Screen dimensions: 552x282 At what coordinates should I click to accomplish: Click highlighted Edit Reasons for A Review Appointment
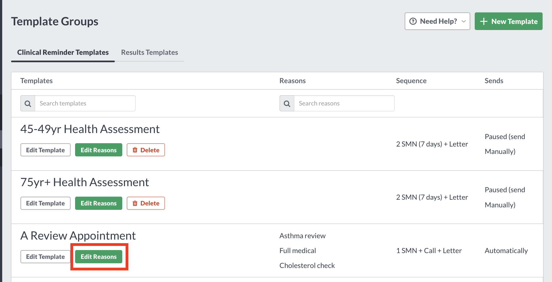(99, 256)
